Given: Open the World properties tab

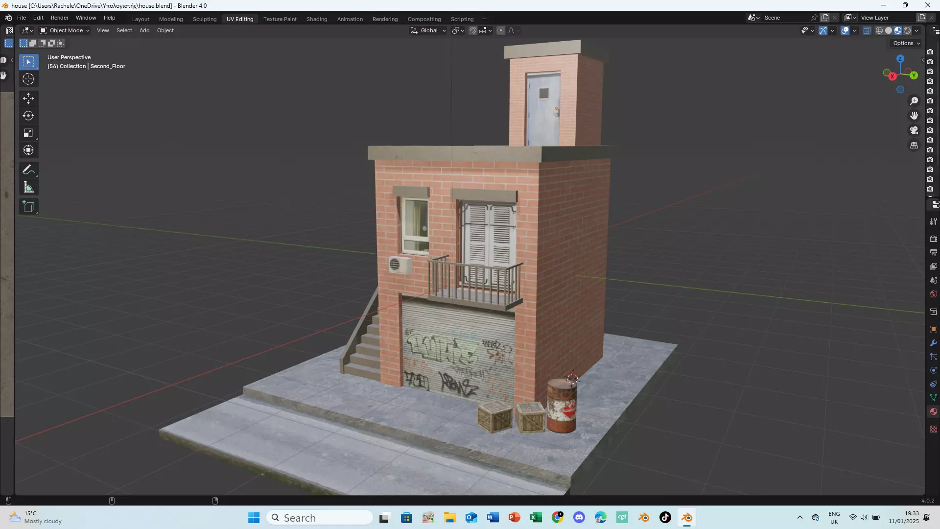Looking at the screenshot, I should click(933, 294).
